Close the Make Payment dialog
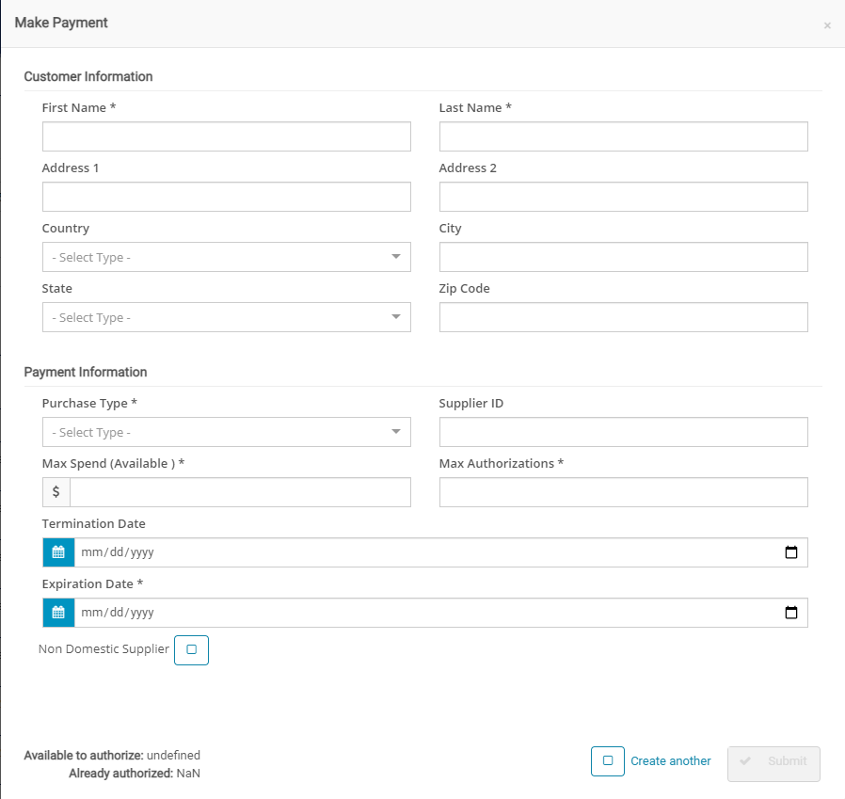Screen dimensions: 845x799 point(827,25)
